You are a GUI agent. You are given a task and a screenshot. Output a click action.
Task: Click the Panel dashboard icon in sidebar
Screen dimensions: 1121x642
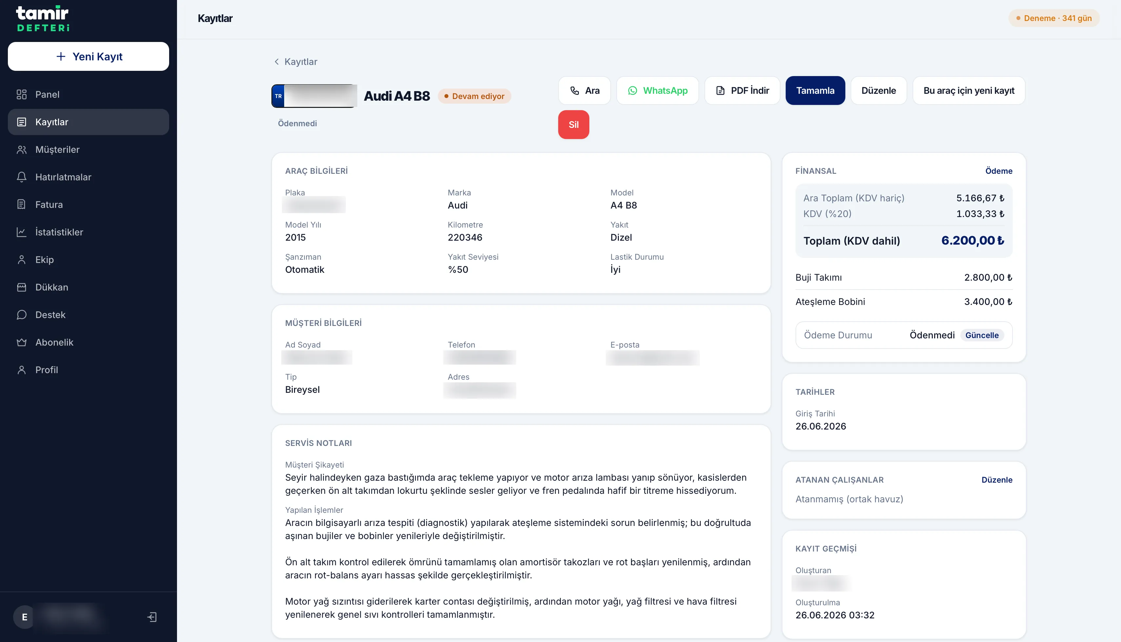tap(21, 94)
